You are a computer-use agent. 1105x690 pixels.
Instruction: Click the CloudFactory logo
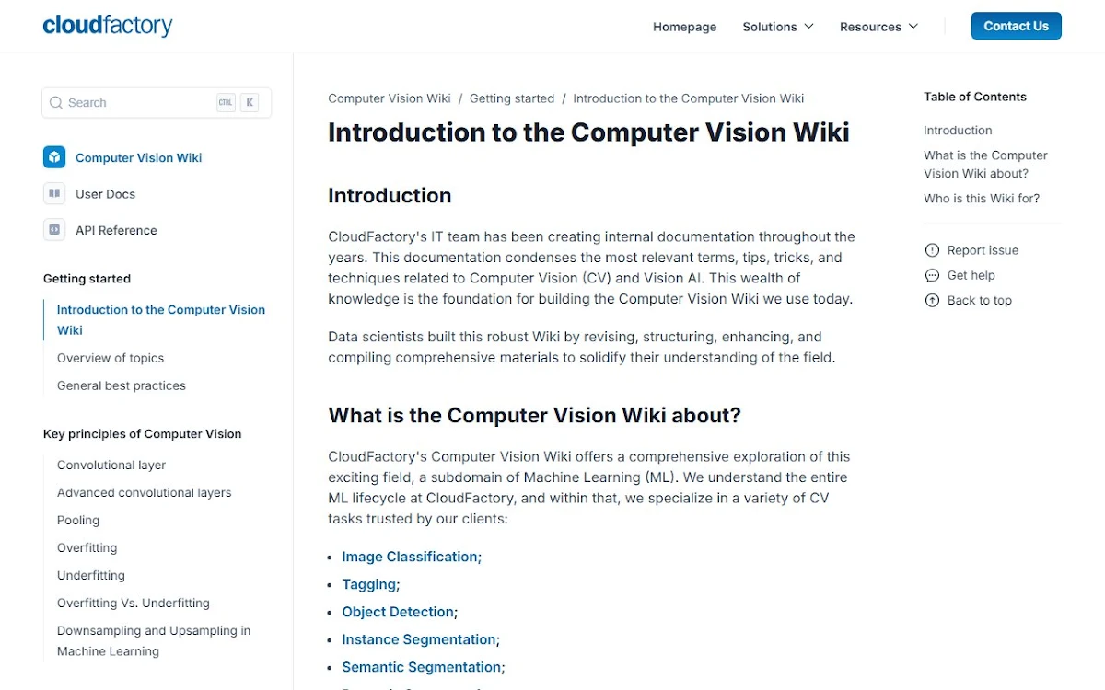click(107, 25)
